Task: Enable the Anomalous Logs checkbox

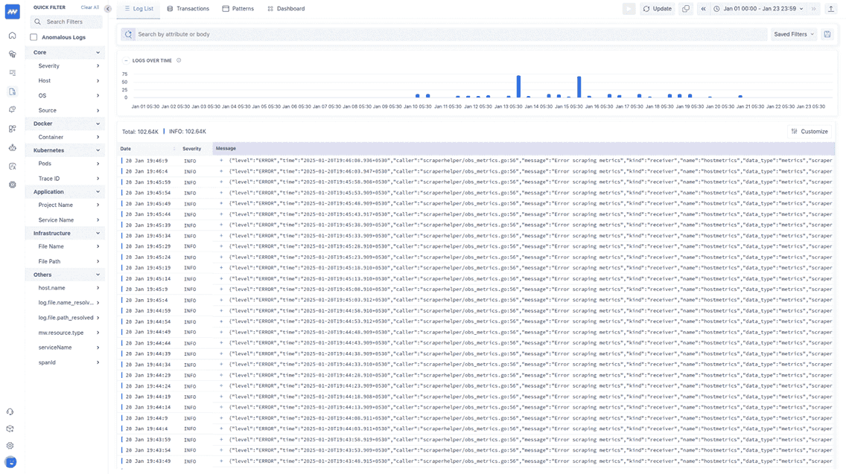Action: pyautogui.click(x=32, y=36)
